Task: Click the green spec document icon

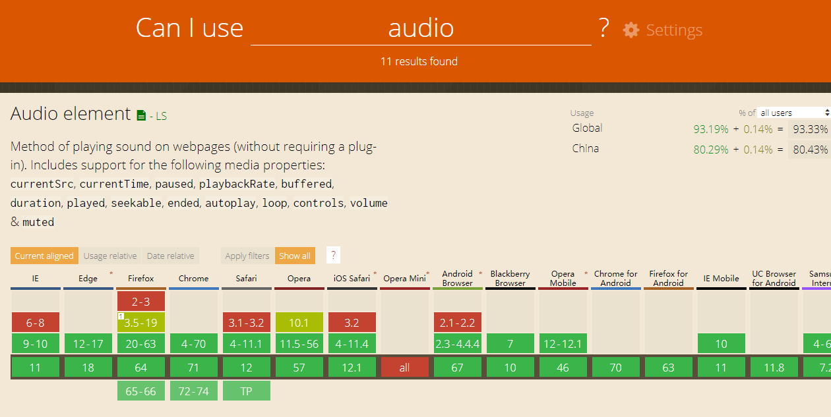Action: (x=141, y=115)
